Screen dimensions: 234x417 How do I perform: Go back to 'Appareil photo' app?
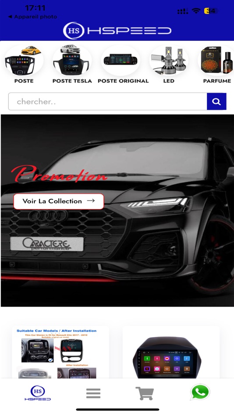tap(32, 17)
